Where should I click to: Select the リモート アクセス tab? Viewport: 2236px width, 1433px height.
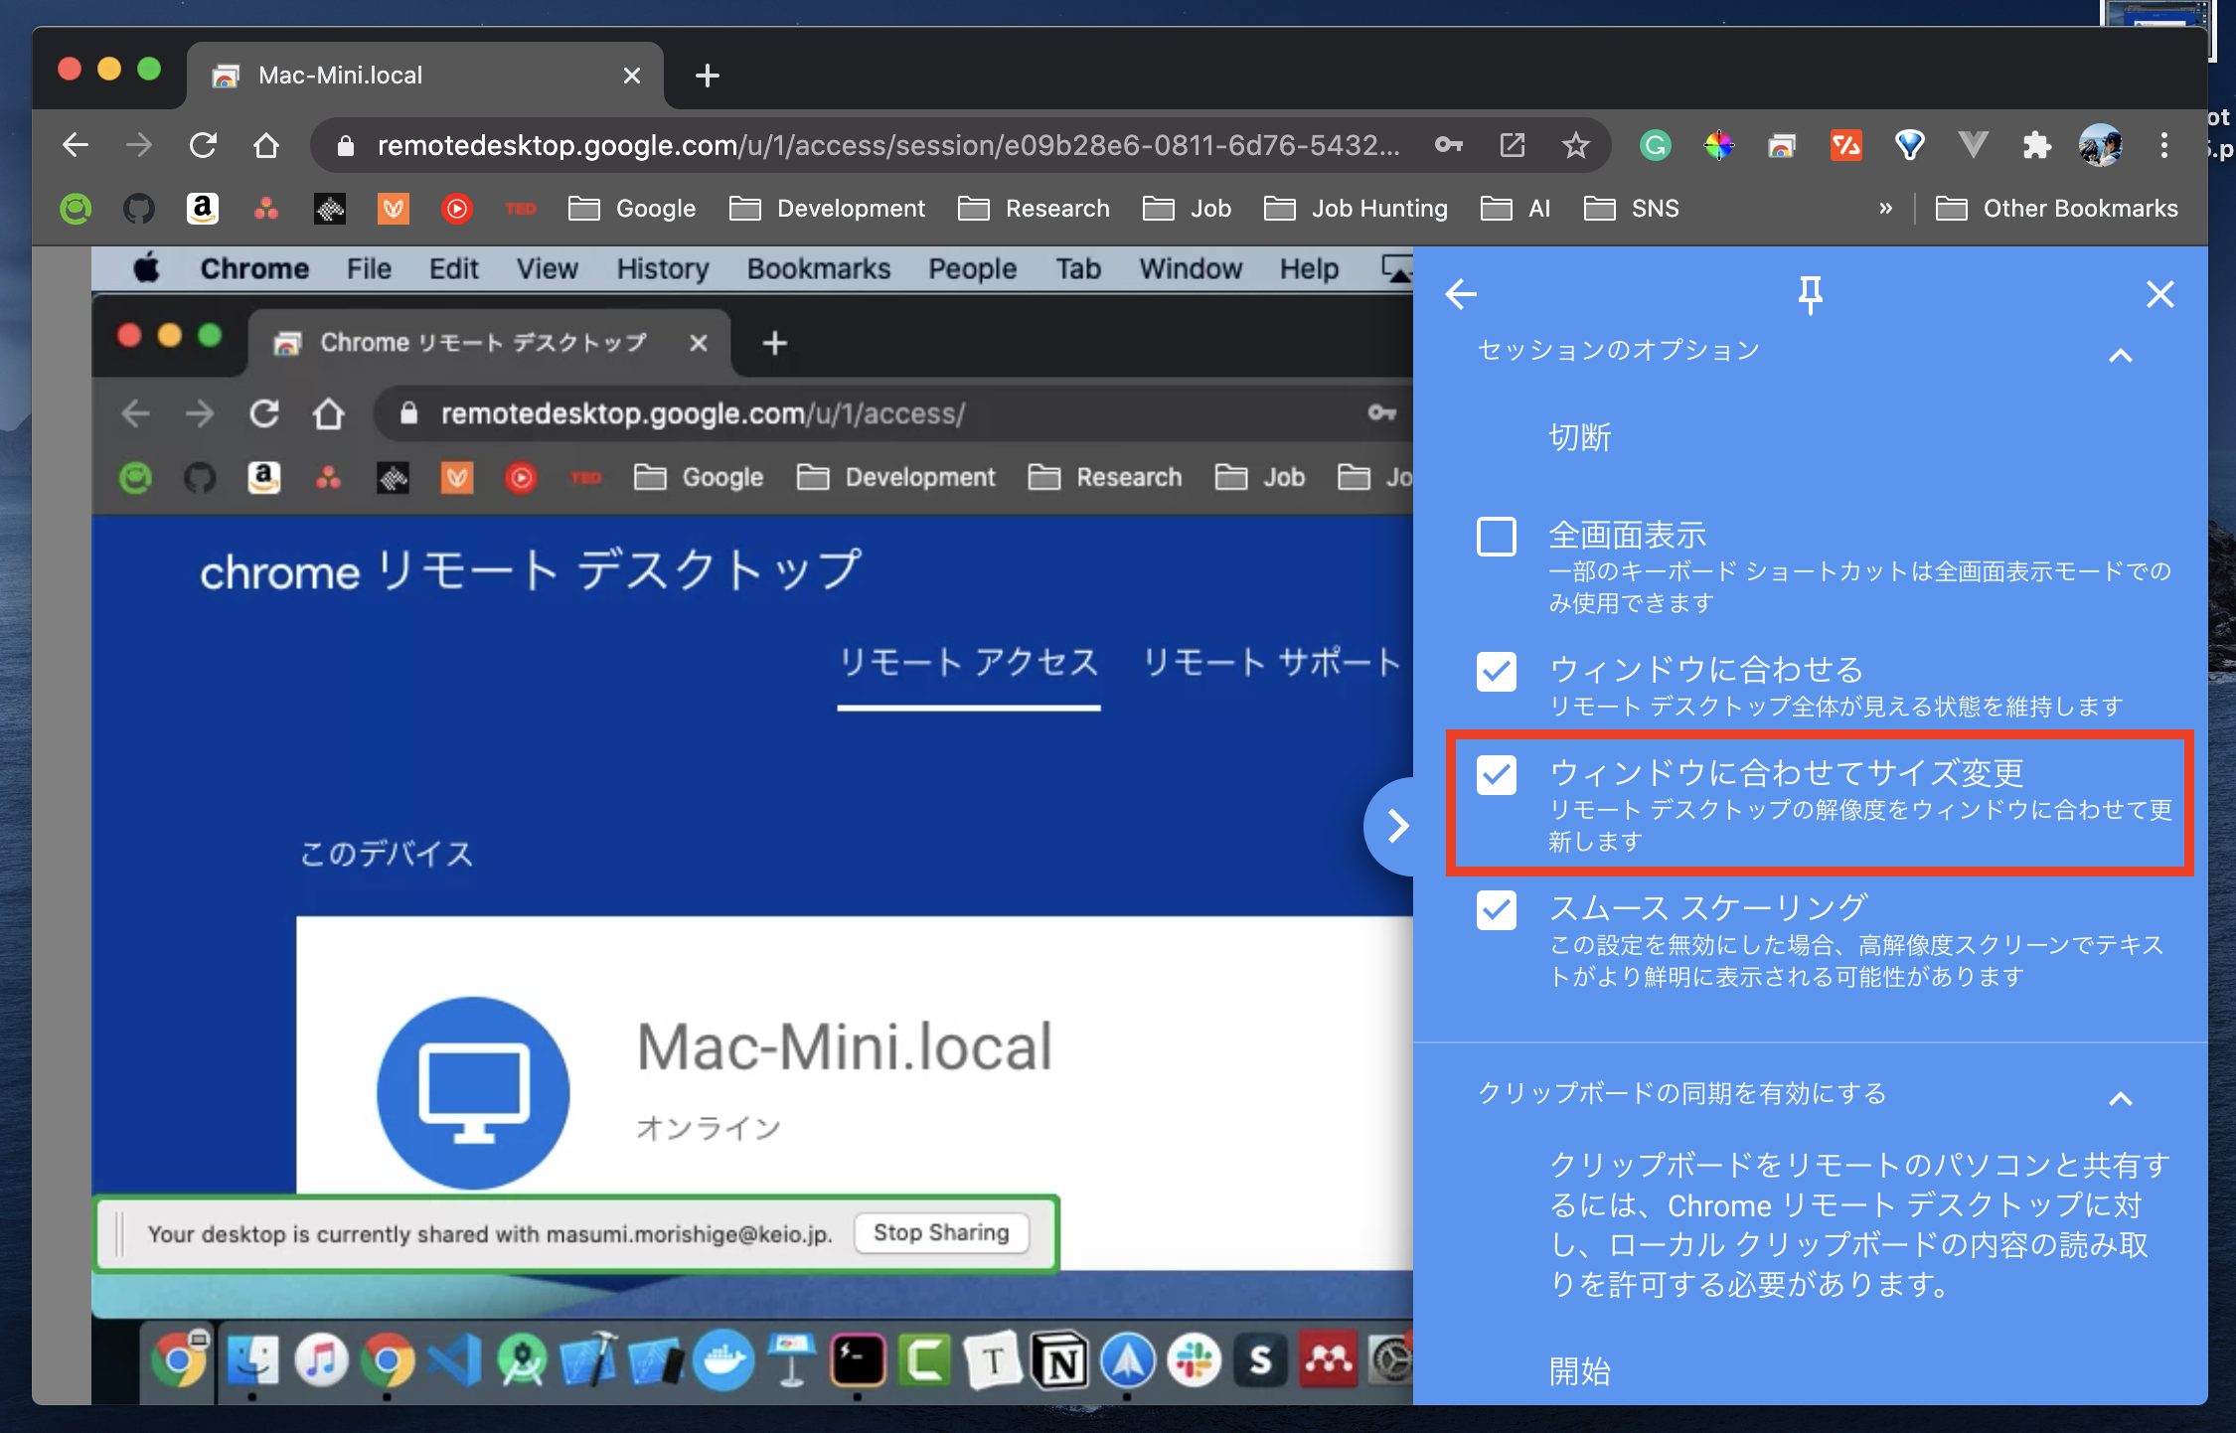point(969,663)
